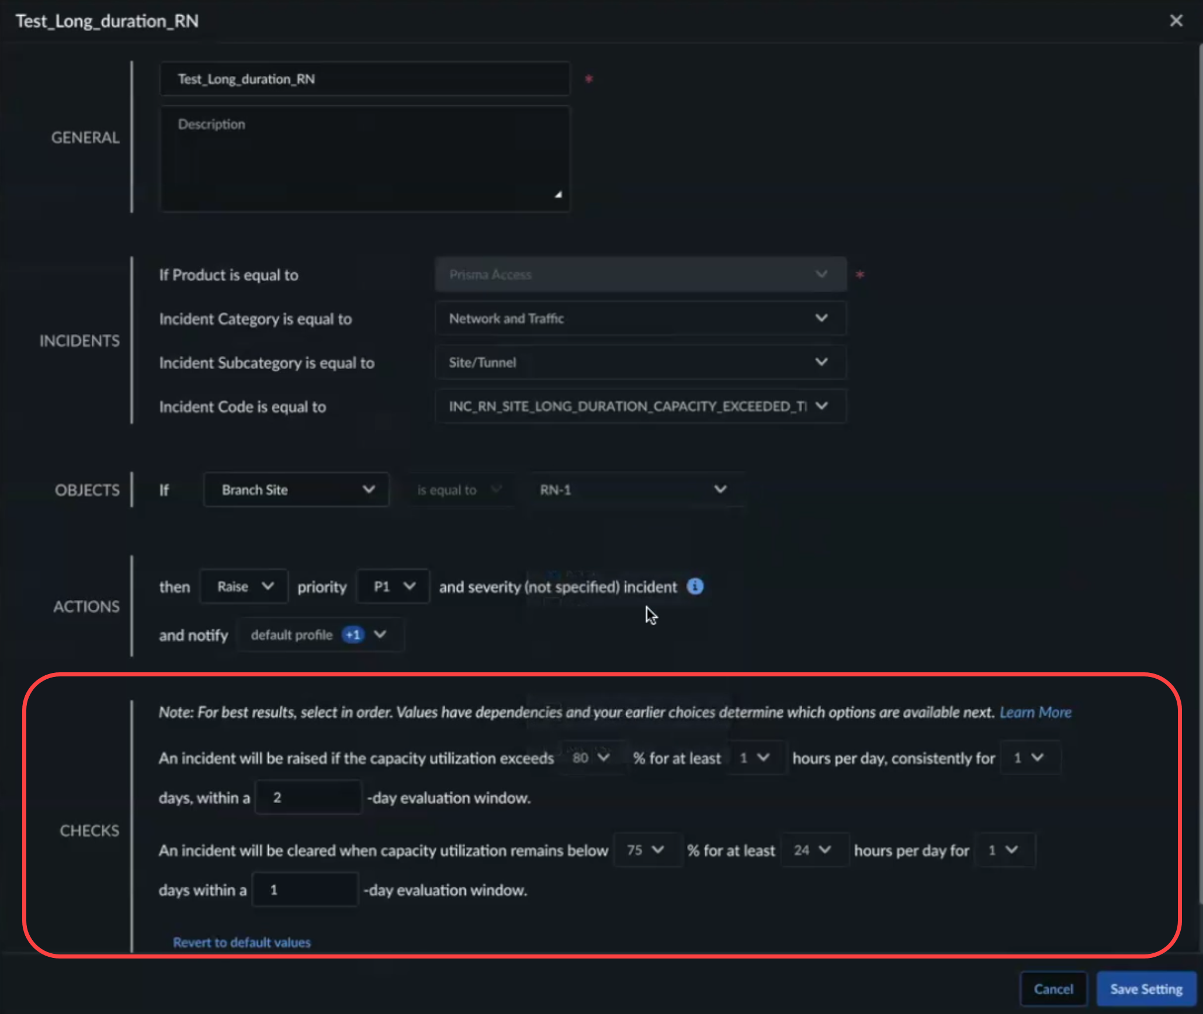Viewport: 1203px width, 1014px height.
Task: Click Revert to default values
Action: 241,942
